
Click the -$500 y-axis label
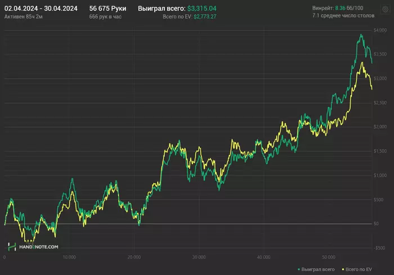tap(381, 248)
